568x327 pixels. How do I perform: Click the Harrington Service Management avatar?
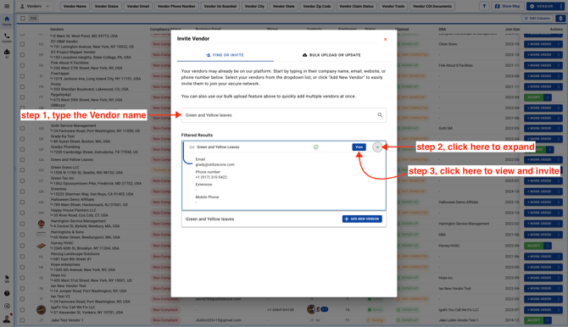(41, 224)
